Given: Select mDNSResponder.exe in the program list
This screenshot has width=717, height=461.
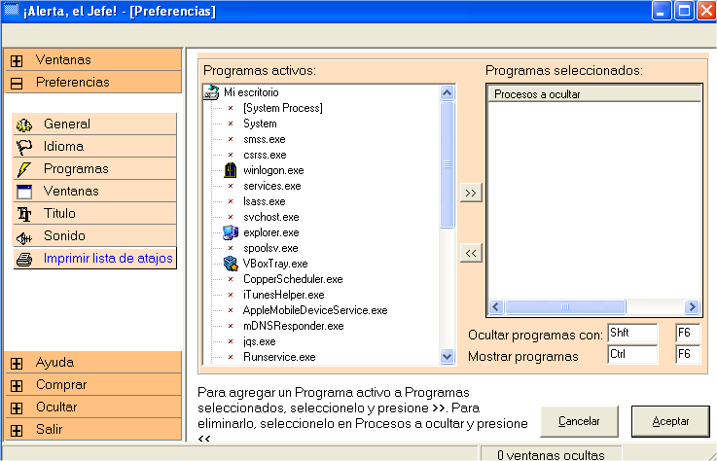Looking at the screenshot, I should click(294, 326).
